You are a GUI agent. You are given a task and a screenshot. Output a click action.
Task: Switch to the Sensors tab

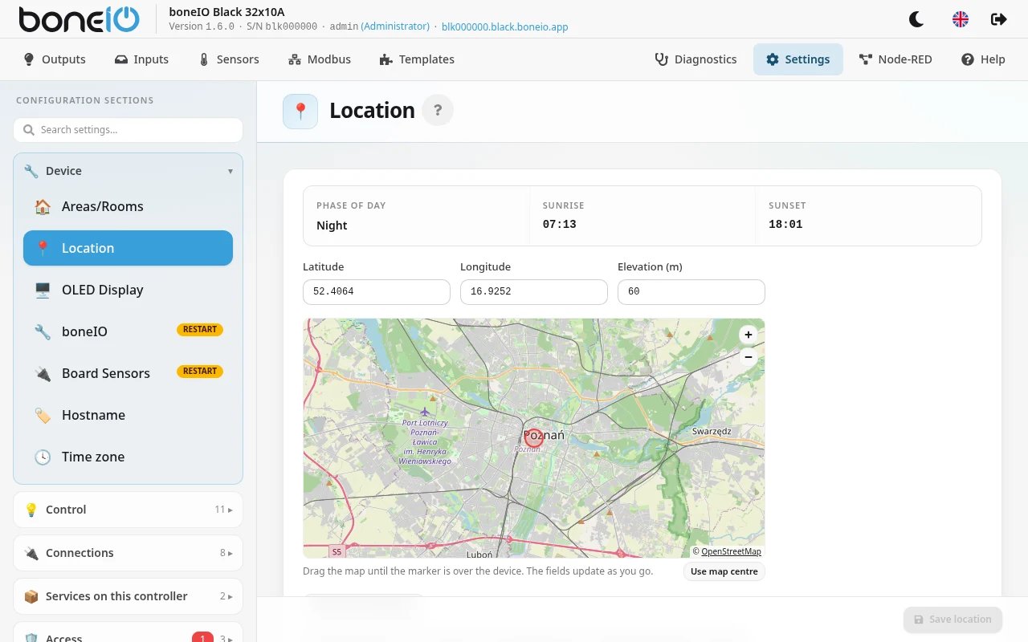click(229, 59)
